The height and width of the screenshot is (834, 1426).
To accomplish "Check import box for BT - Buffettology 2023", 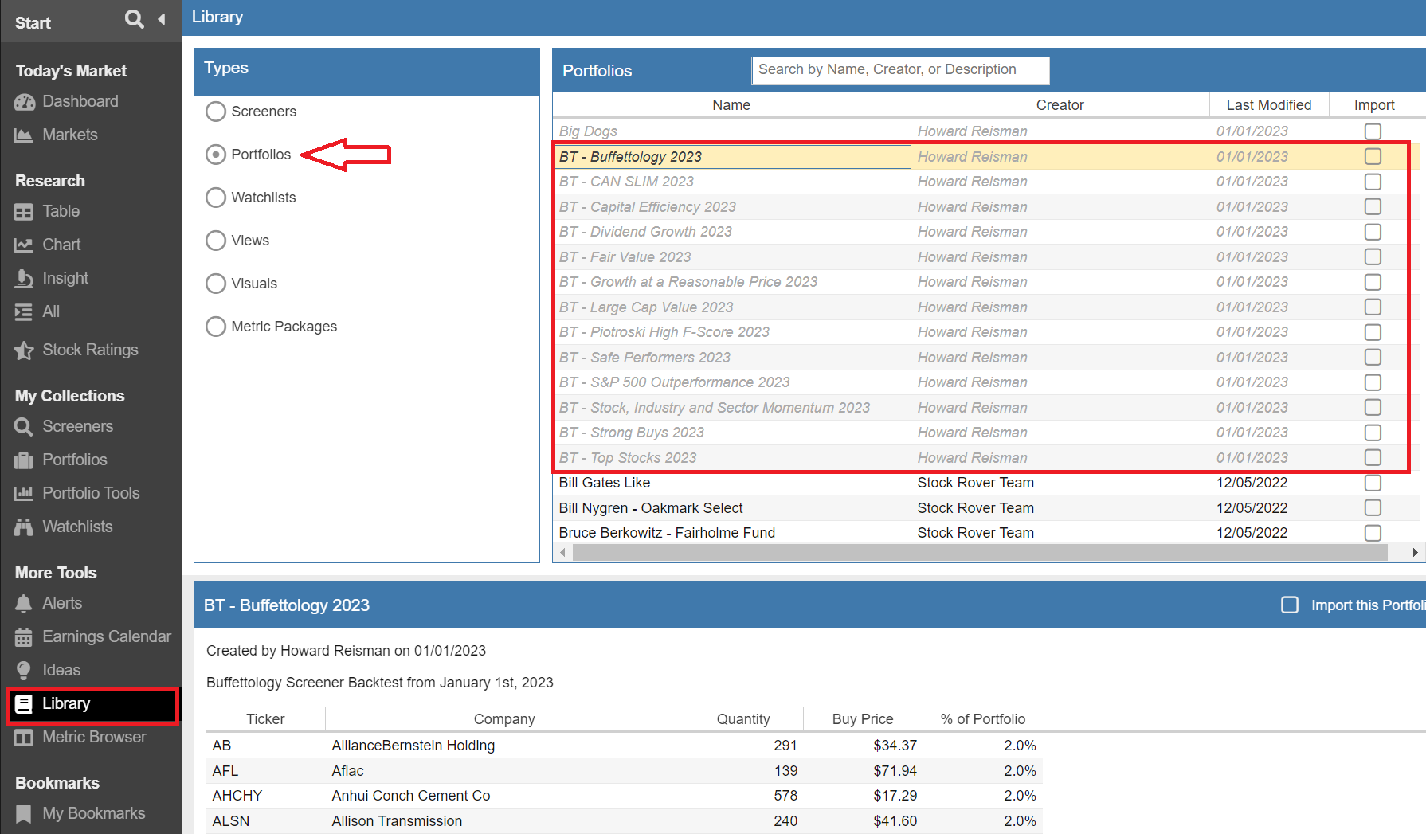I will point(1373,157).
